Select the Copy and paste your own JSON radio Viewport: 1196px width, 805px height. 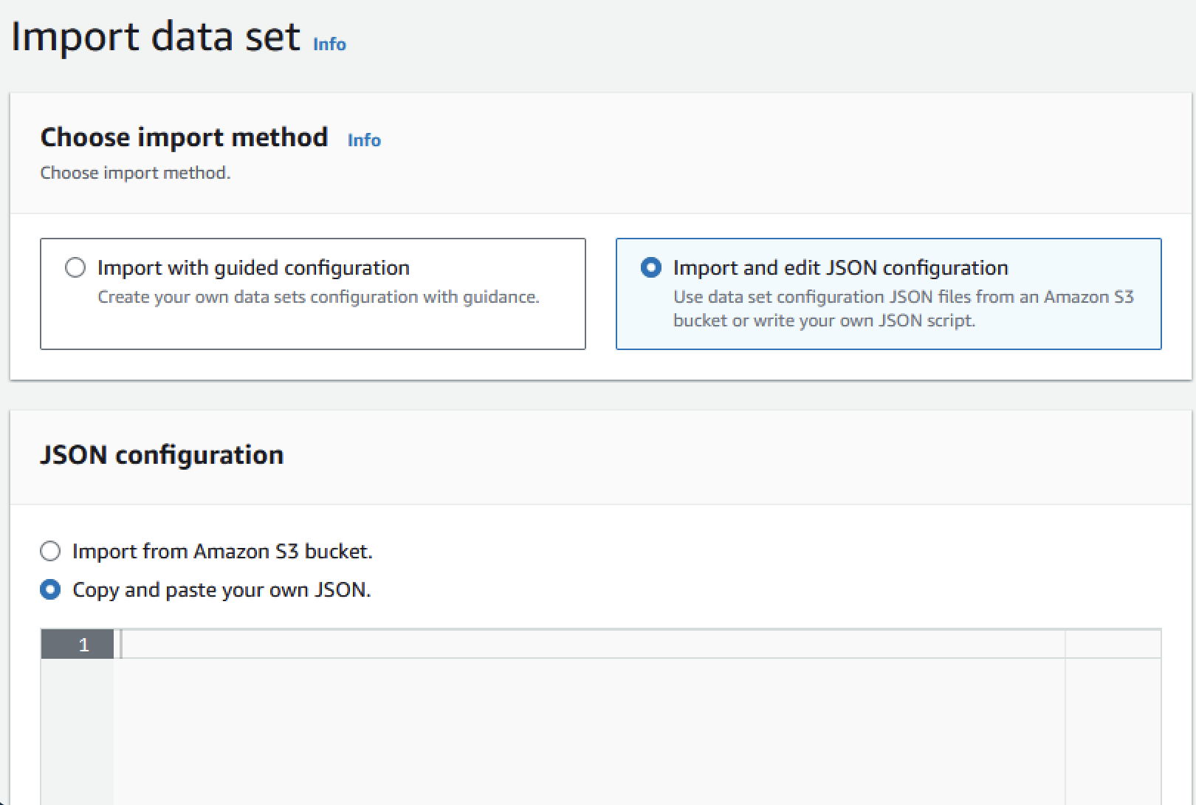pyautogui.click(x=50, y=589)
